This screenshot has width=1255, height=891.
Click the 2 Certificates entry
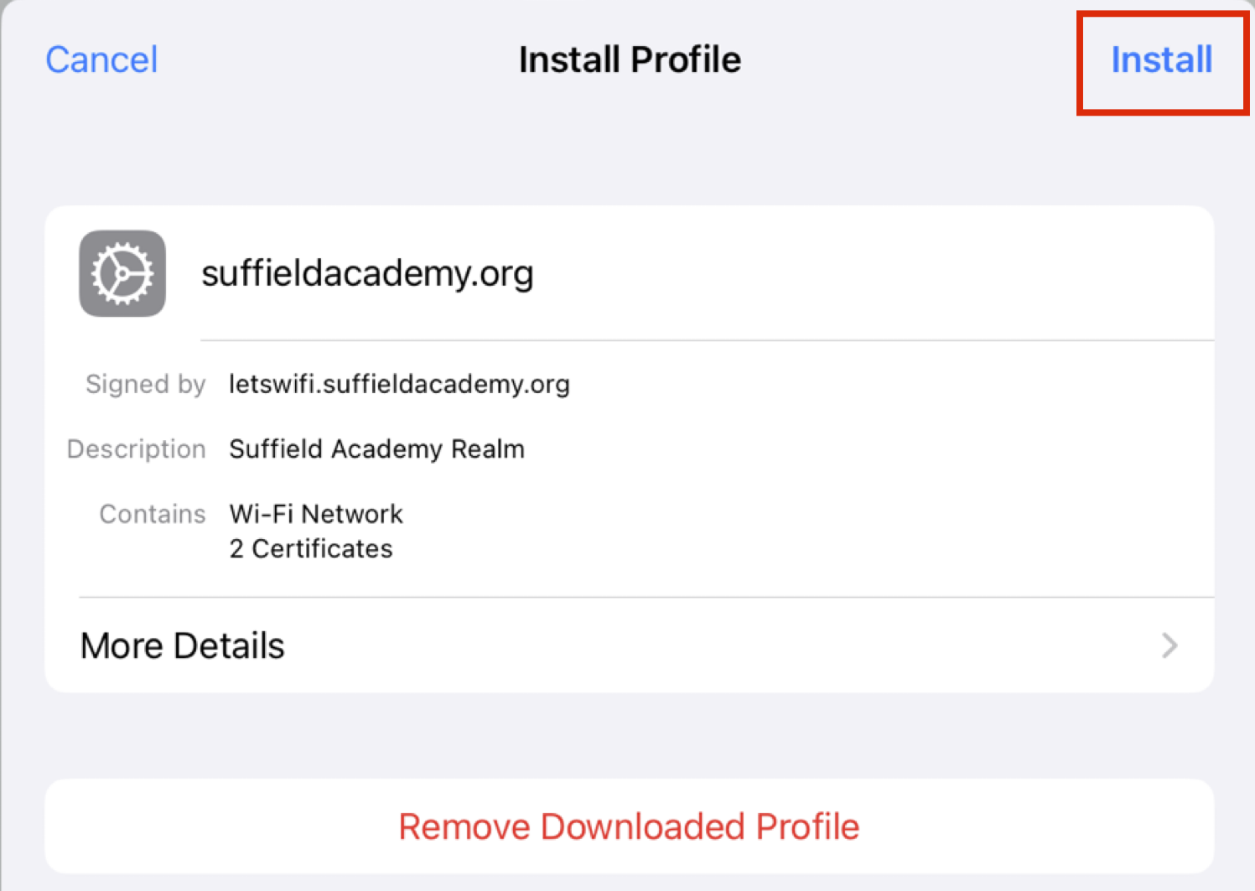pos(310,548)
